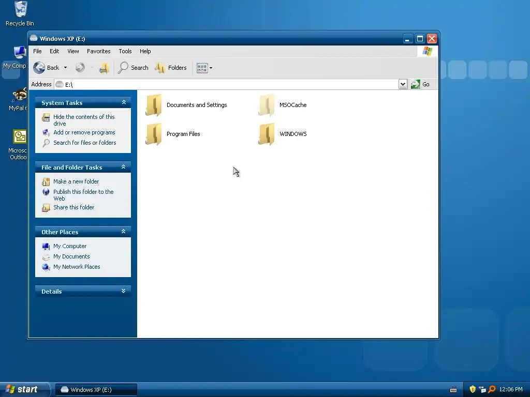
Task: Expand the Details panel
Action: click(x=123, y=291)
